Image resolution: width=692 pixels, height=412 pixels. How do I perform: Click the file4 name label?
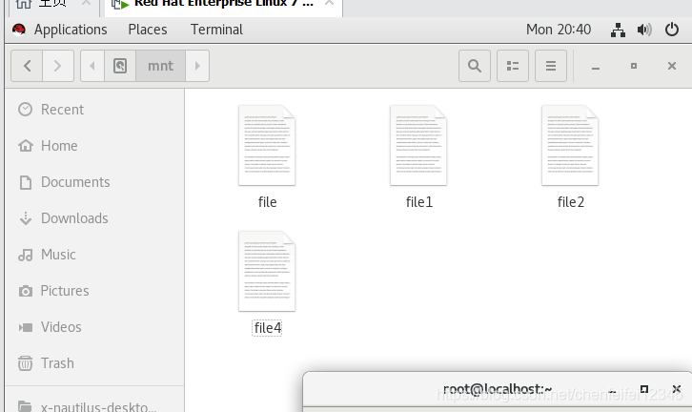tap(268, 328)
